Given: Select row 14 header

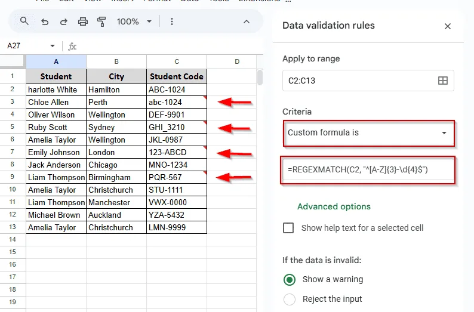Looking at the screenshot, I should pos(13,239).
